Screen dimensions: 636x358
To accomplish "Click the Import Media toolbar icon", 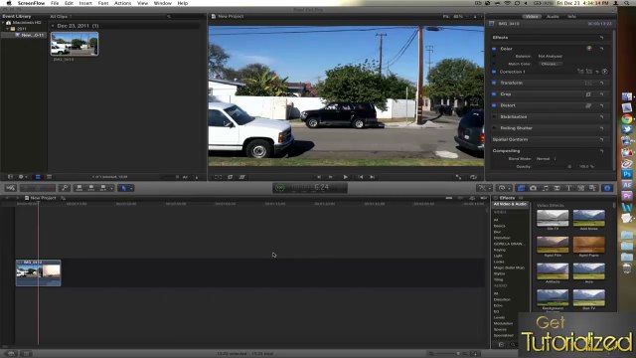I will tap(11, 188).
